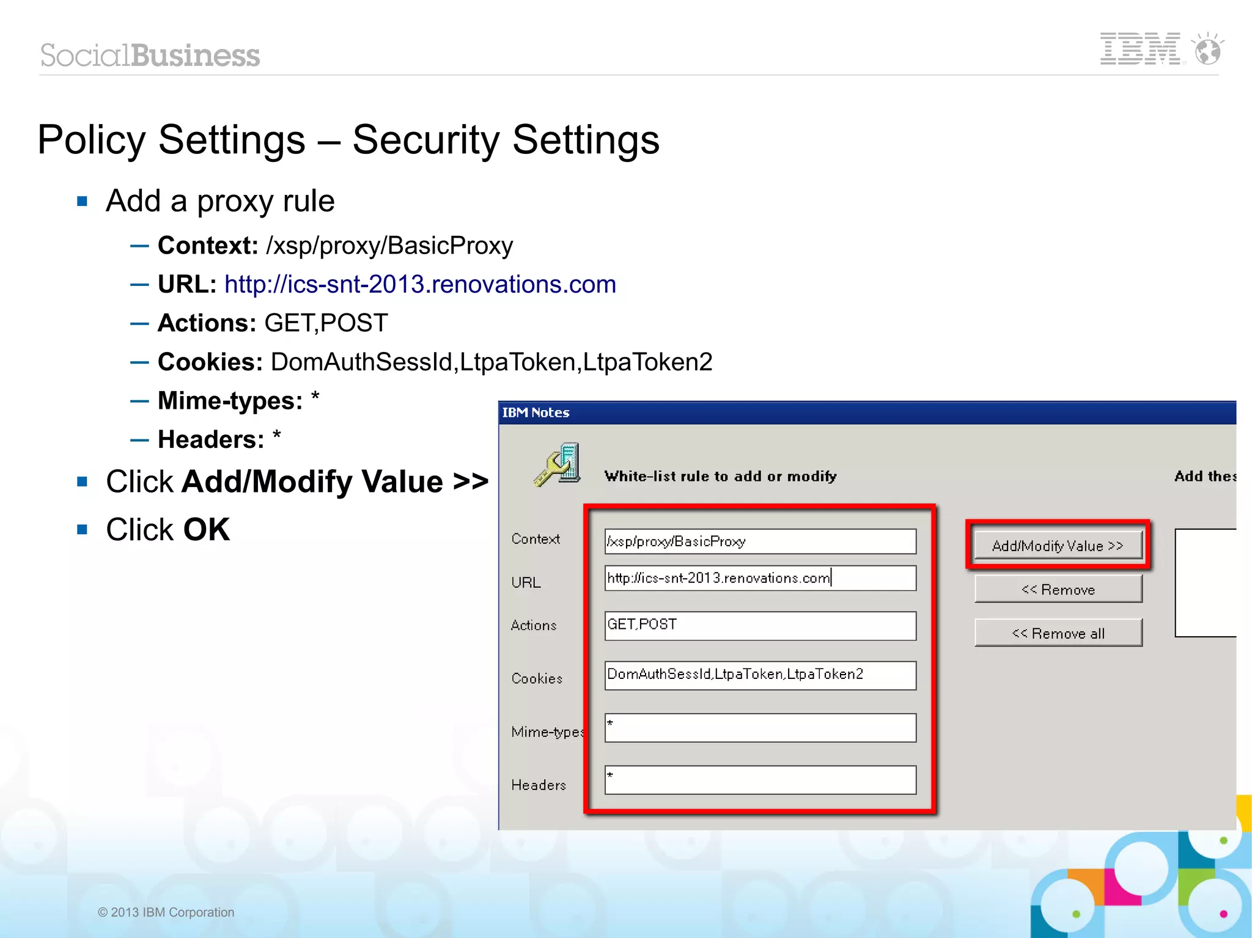Viewport: 1252px width, 938px height.
Task: Click the Mime-types input field
Action: tap(760, 728)
